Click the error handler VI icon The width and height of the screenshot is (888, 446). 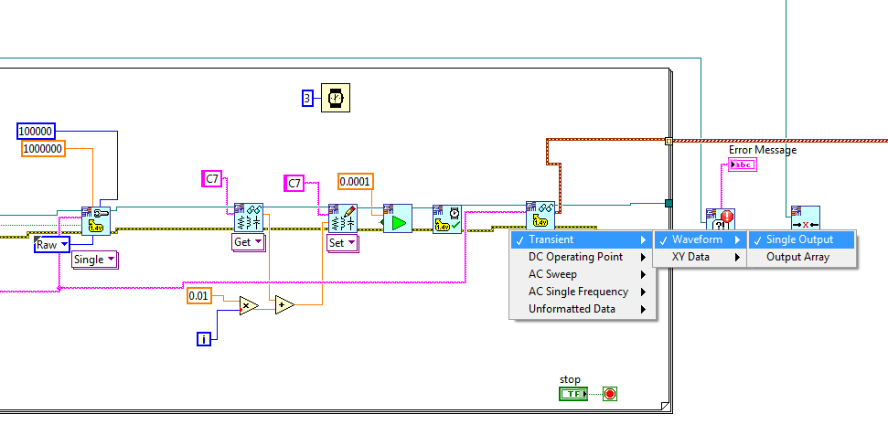pyautogui.click(x=721, y=219)
